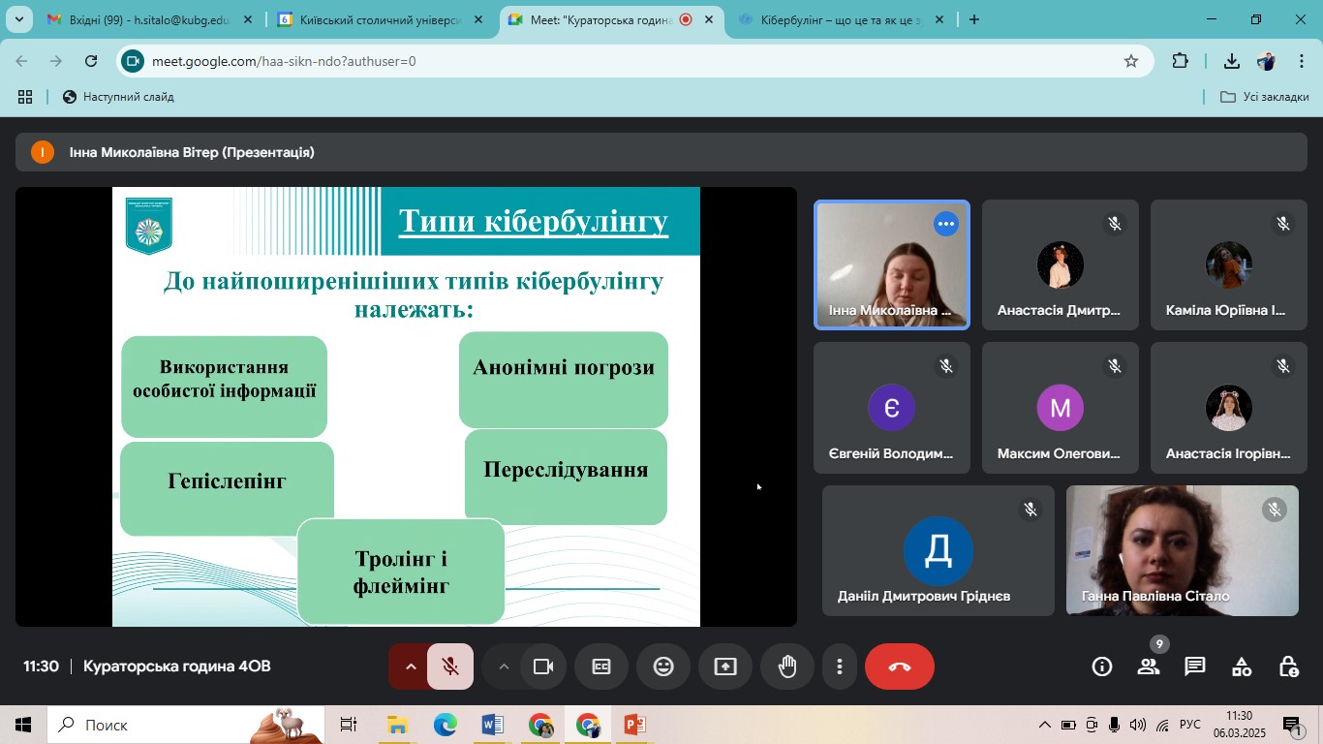Turn on the camera in Meet
1323x744 pixels.
click(543, 666)
